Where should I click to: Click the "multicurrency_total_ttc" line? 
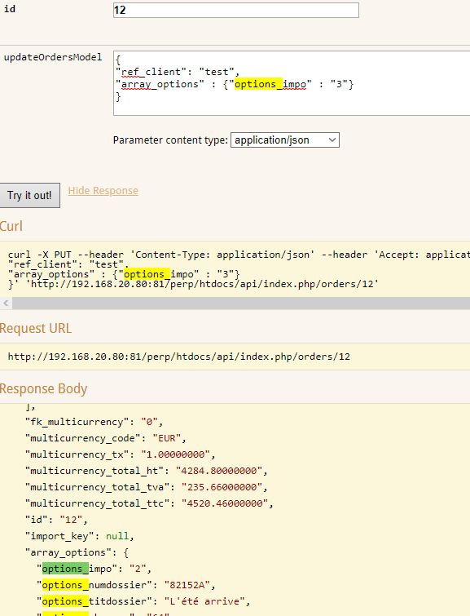tap(149, 503)
